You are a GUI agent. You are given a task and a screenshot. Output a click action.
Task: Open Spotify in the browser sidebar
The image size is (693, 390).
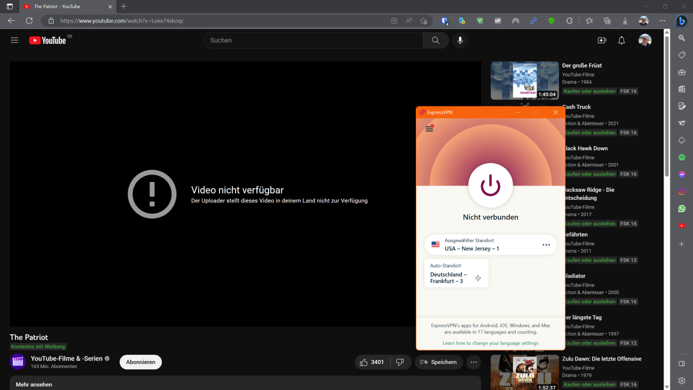click(681, 157)
